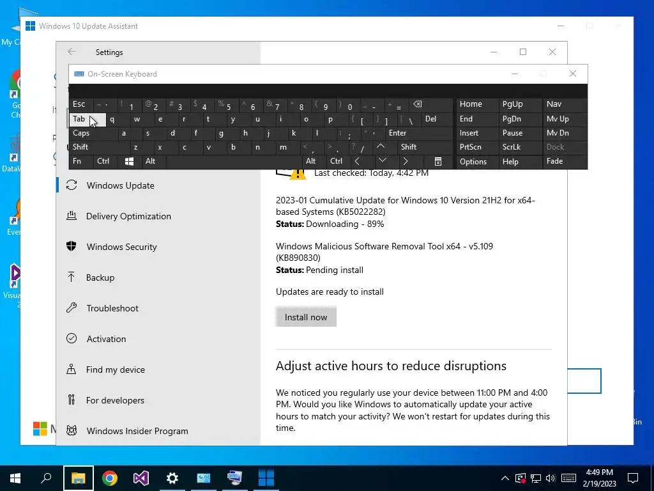Tap the Mv Up key

[565, 120]
